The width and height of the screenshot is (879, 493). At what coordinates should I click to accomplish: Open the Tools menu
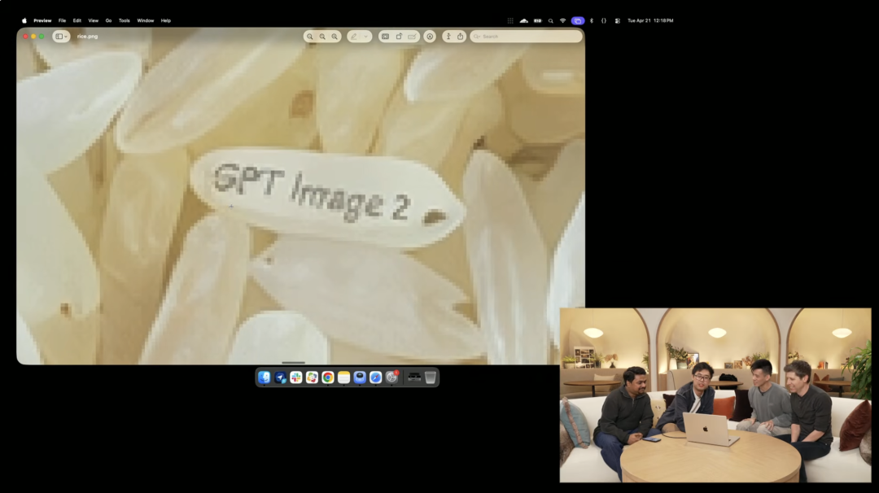coord(124,20)
